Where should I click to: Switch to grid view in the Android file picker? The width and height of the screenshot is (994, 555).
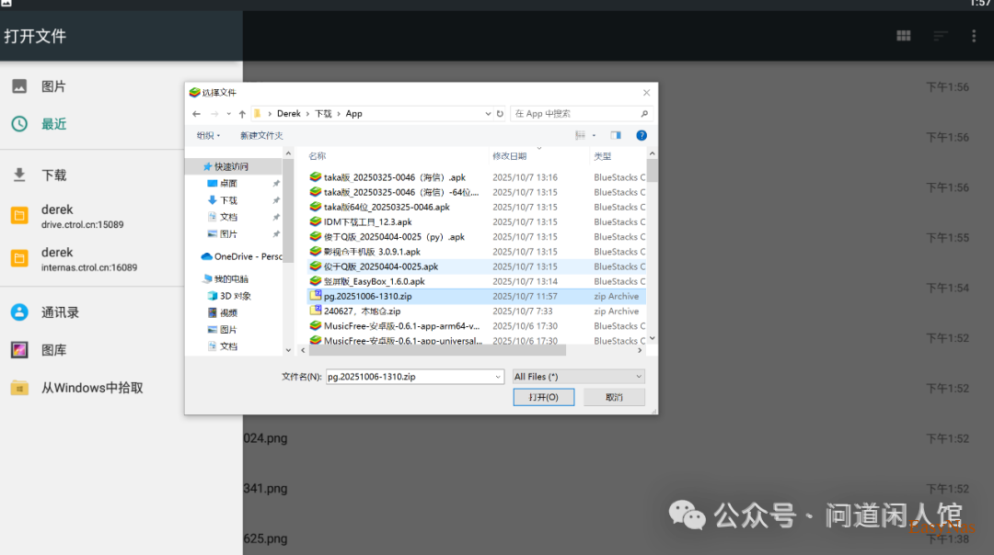click(904, 36)
